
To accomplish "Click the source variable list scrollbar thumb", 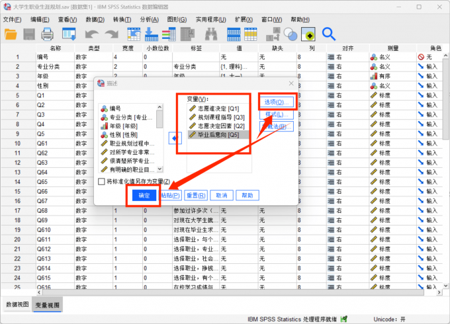I will (x=159, y=119).
